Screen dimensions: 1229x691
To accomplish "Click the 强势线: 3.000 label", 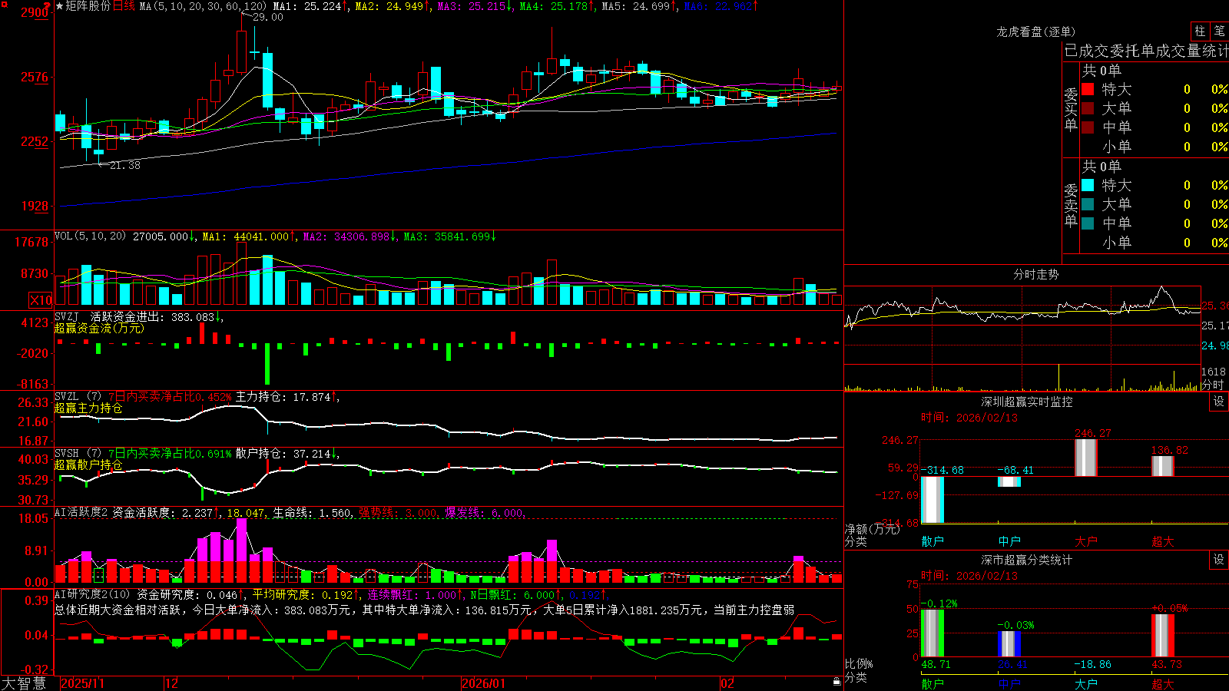I will coord(400,513).
